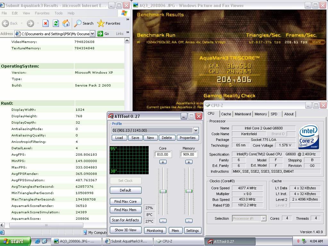Open Favorites star in IE toolbar
The width and height of the screenshot is (328, 246).
point(109,23)
